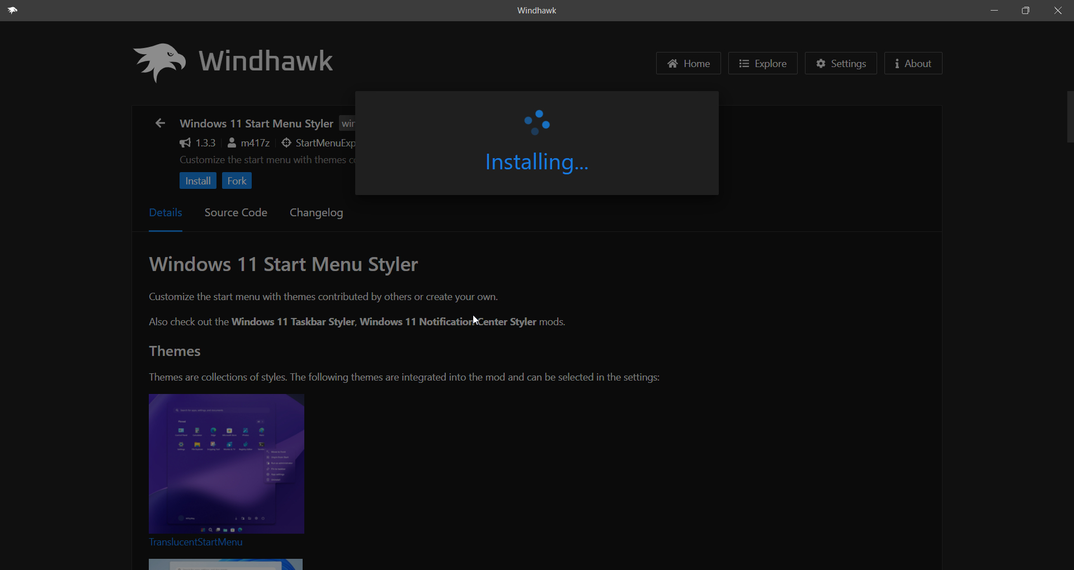This screenshot has height=570, width=1074.
Task: Open the About page
Action: click(x=912, y=64)
